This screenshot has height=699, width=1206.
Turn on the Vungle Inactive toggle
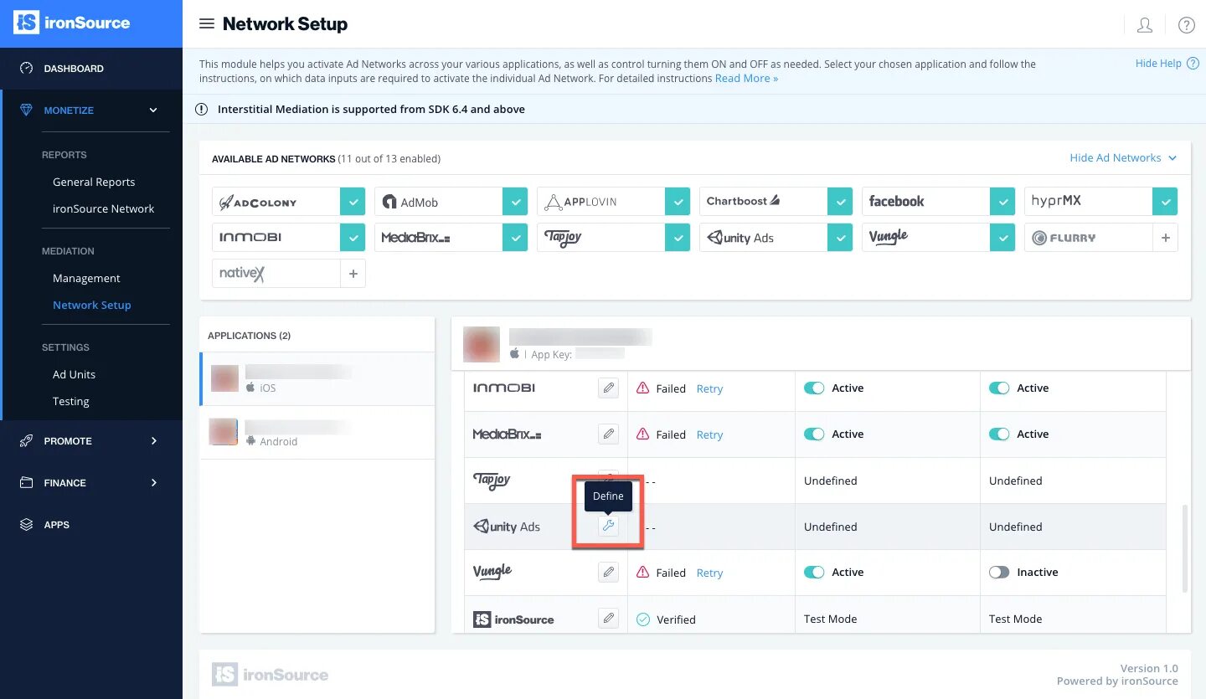(x=999, y=573)
